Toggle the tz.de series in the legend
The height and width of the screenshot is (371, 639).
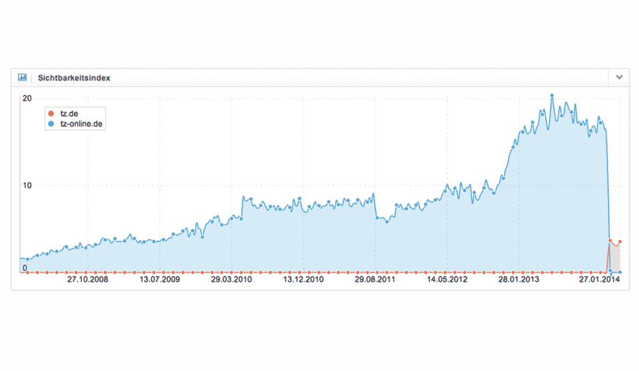69,114
